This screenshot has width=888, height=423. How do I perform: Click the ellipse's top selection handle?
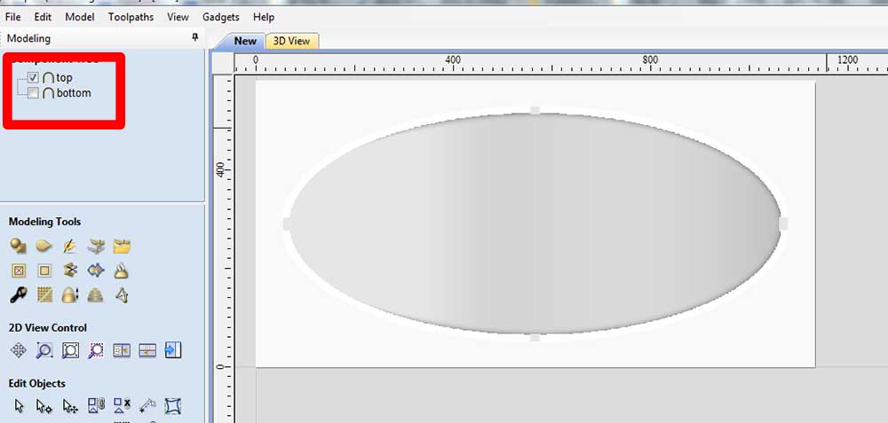535,110
